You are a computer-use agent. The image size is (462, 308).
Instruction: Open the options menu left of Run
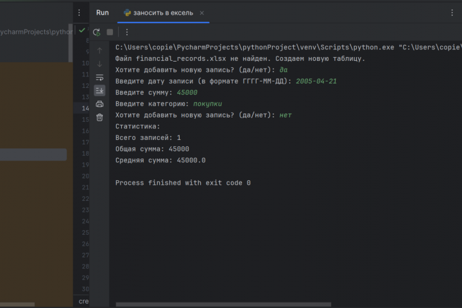[x=80, y=13]
